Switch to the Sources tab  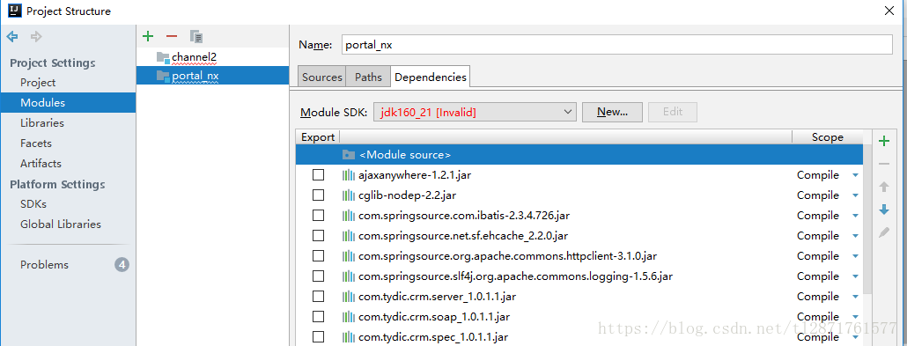coord(322,77)
